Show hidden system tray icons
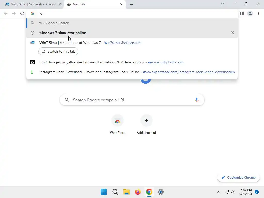This screenshot has height=198, width=264. pos(219,192)
